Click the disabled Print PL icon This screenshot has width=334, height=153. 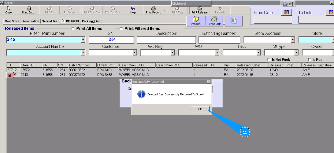[x=49, y=10]
